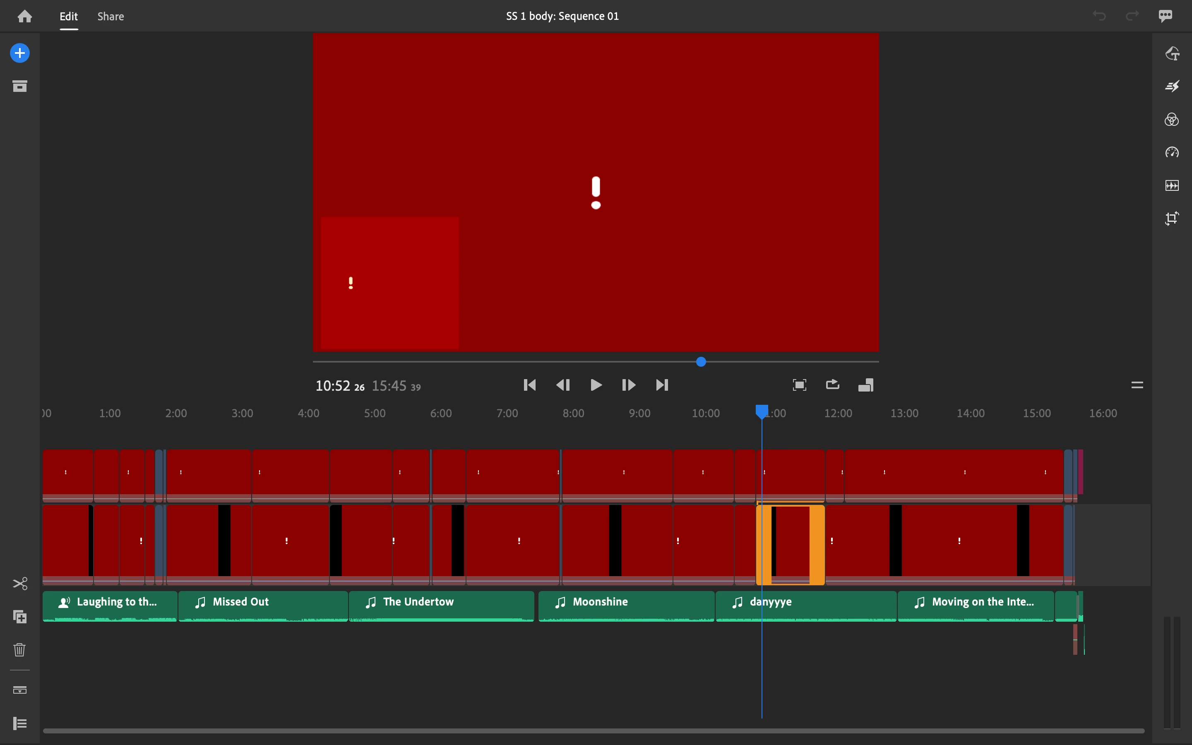
Task: Toggle fullscreen preview
Action: click(x=799, y=385)
